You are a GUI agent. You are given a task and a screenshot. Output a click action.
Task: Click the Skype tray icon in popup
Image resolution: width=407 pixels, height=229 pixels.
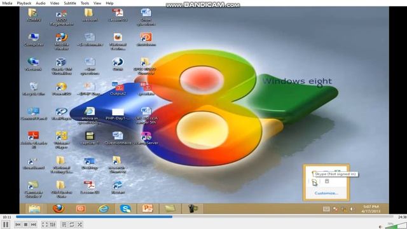click(315, 182)
